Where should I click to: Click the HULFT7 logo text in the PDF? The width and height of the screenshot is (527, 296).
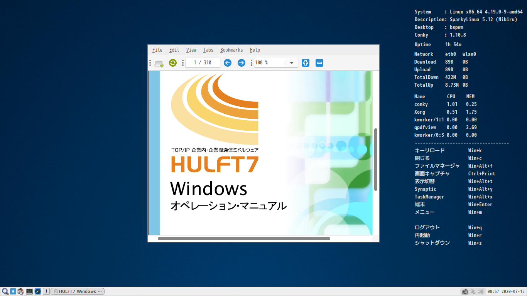(x=215, y=164)
